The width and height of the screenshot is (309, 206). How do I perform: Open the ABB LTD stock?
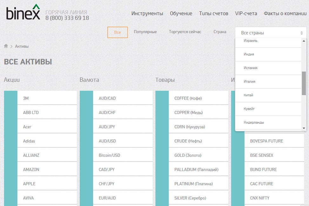pyautogui.click(x=47, y=112)
